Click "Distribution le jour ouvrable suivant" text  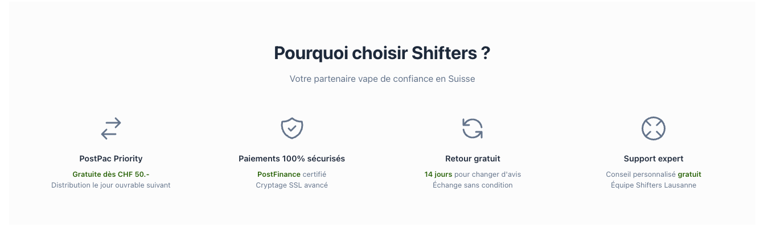pyautogui.click(x=111, y=185)
